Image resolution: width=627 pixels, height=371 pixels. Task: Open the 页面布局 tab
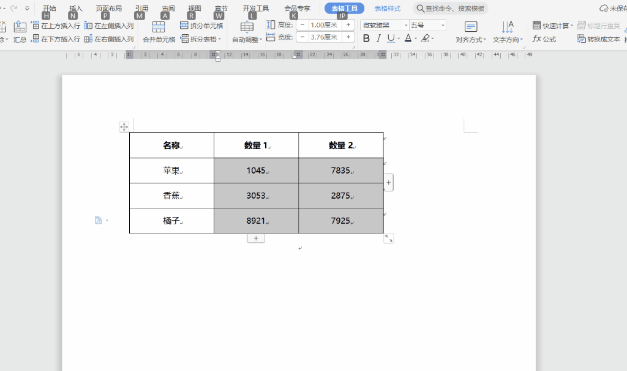click(x=108, y=9)
